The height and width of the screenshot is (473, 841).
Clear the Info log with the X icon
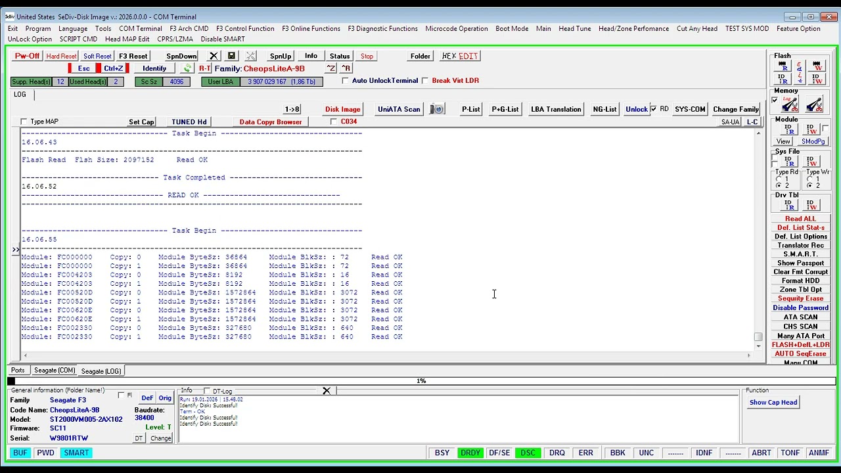pyautogui.click(x=327, y=391)
